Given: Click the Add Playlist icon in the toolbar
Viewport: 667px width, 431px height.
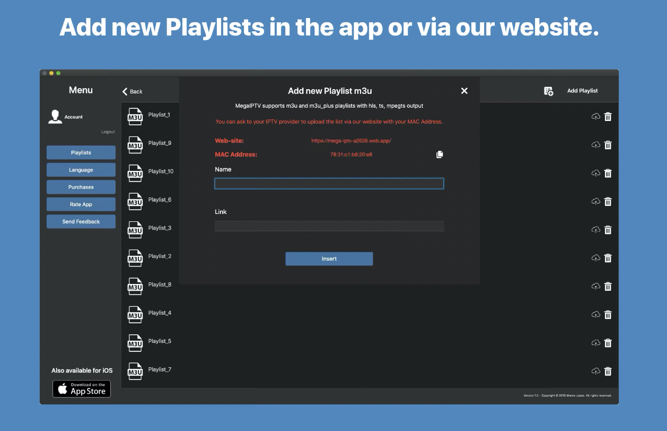Looking at the screenshot, I should point(548,90).
